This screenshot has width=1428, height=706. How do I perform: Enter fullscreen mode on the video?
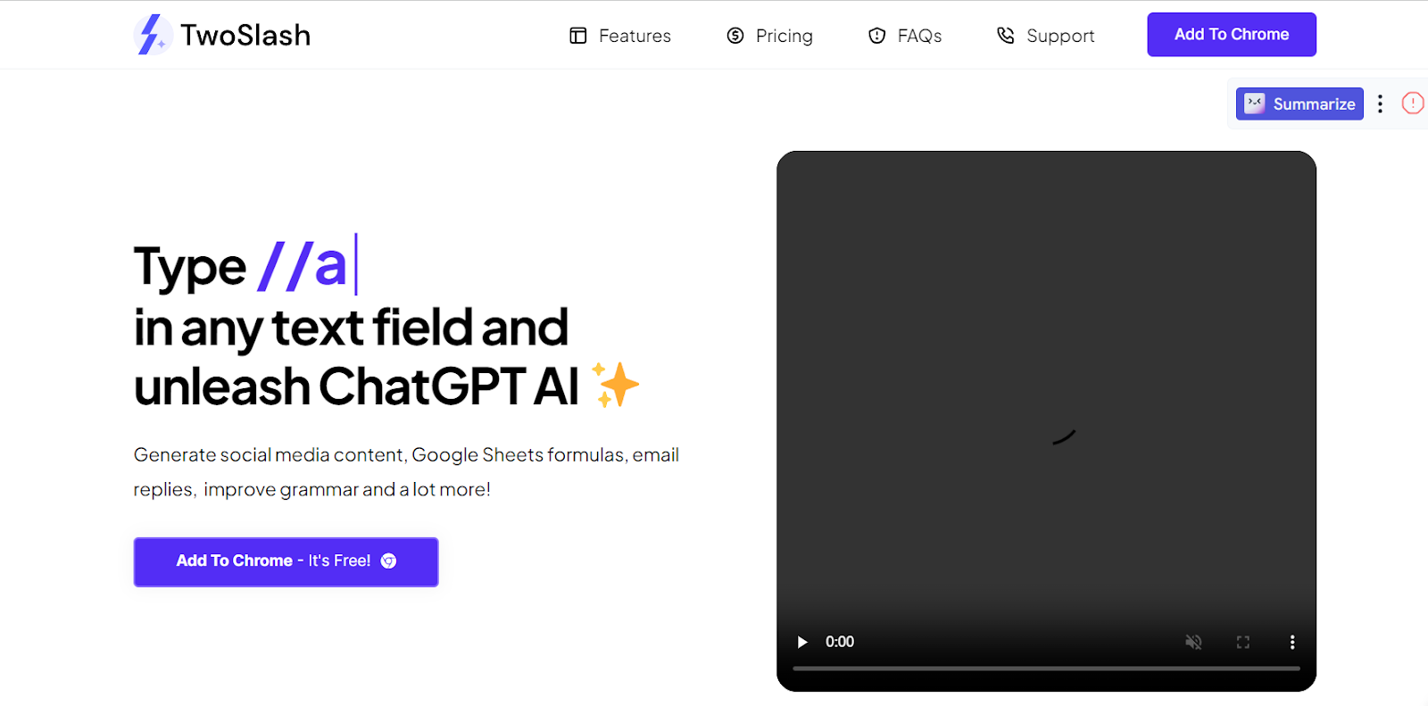pos(1242,642)
